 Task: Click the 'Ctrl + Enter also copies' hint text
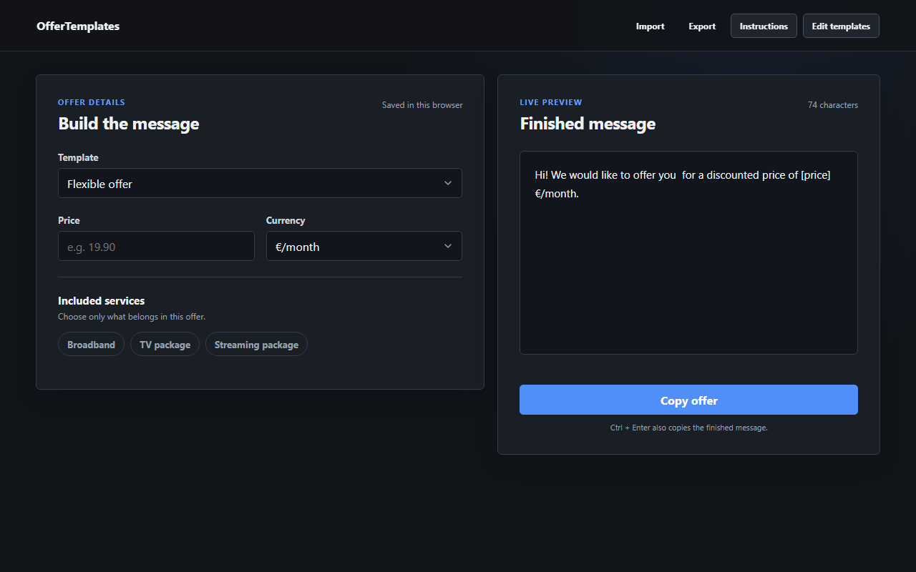click(688, 428)
